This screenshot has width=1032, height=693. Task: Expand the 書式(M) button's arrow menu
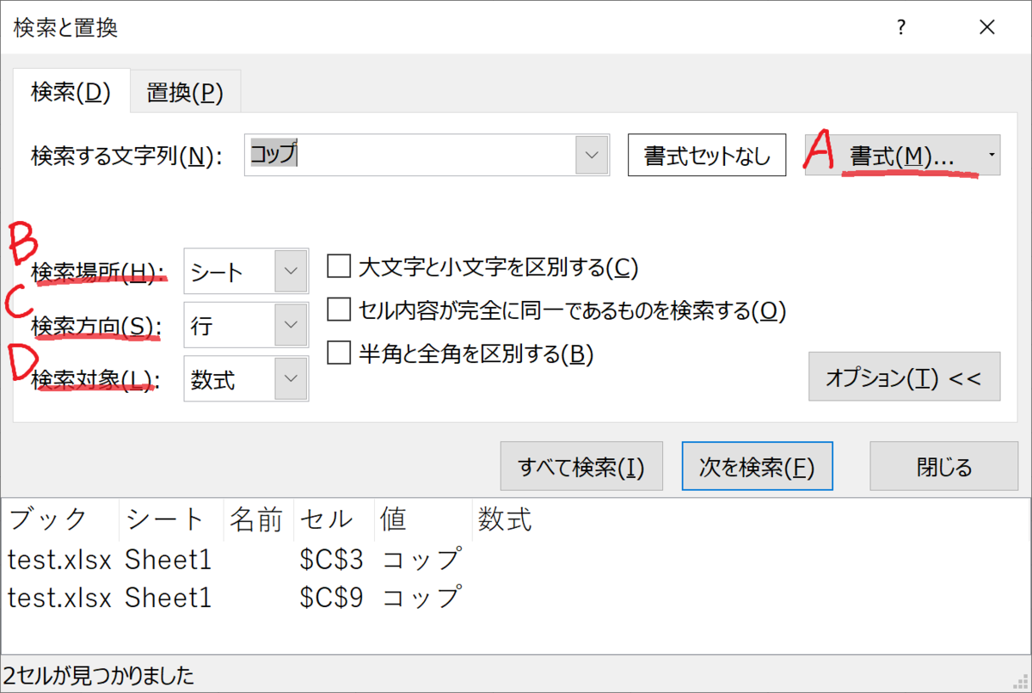(x=992, y=155)
